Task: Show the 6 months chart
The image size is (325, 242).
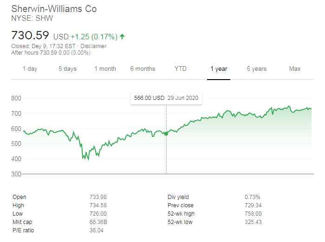Action: (143, 69)
